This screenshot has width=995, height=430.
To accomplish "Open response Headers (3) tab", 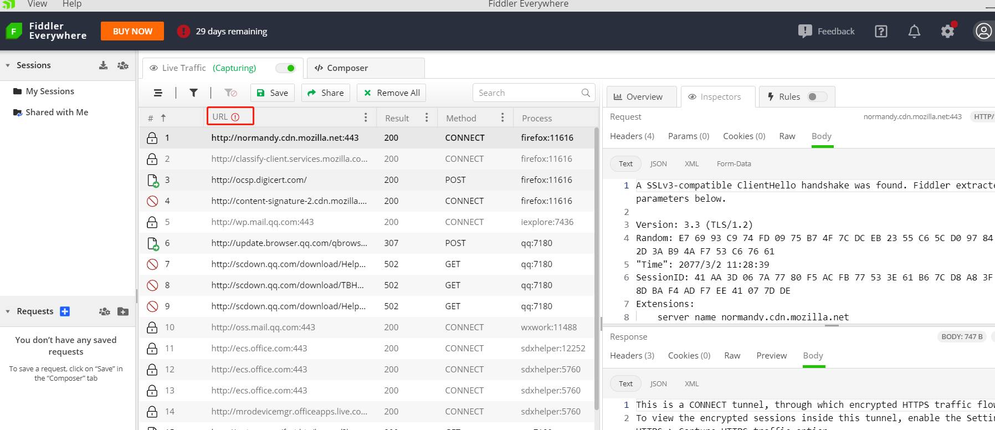I will click(x=632, y=356).
